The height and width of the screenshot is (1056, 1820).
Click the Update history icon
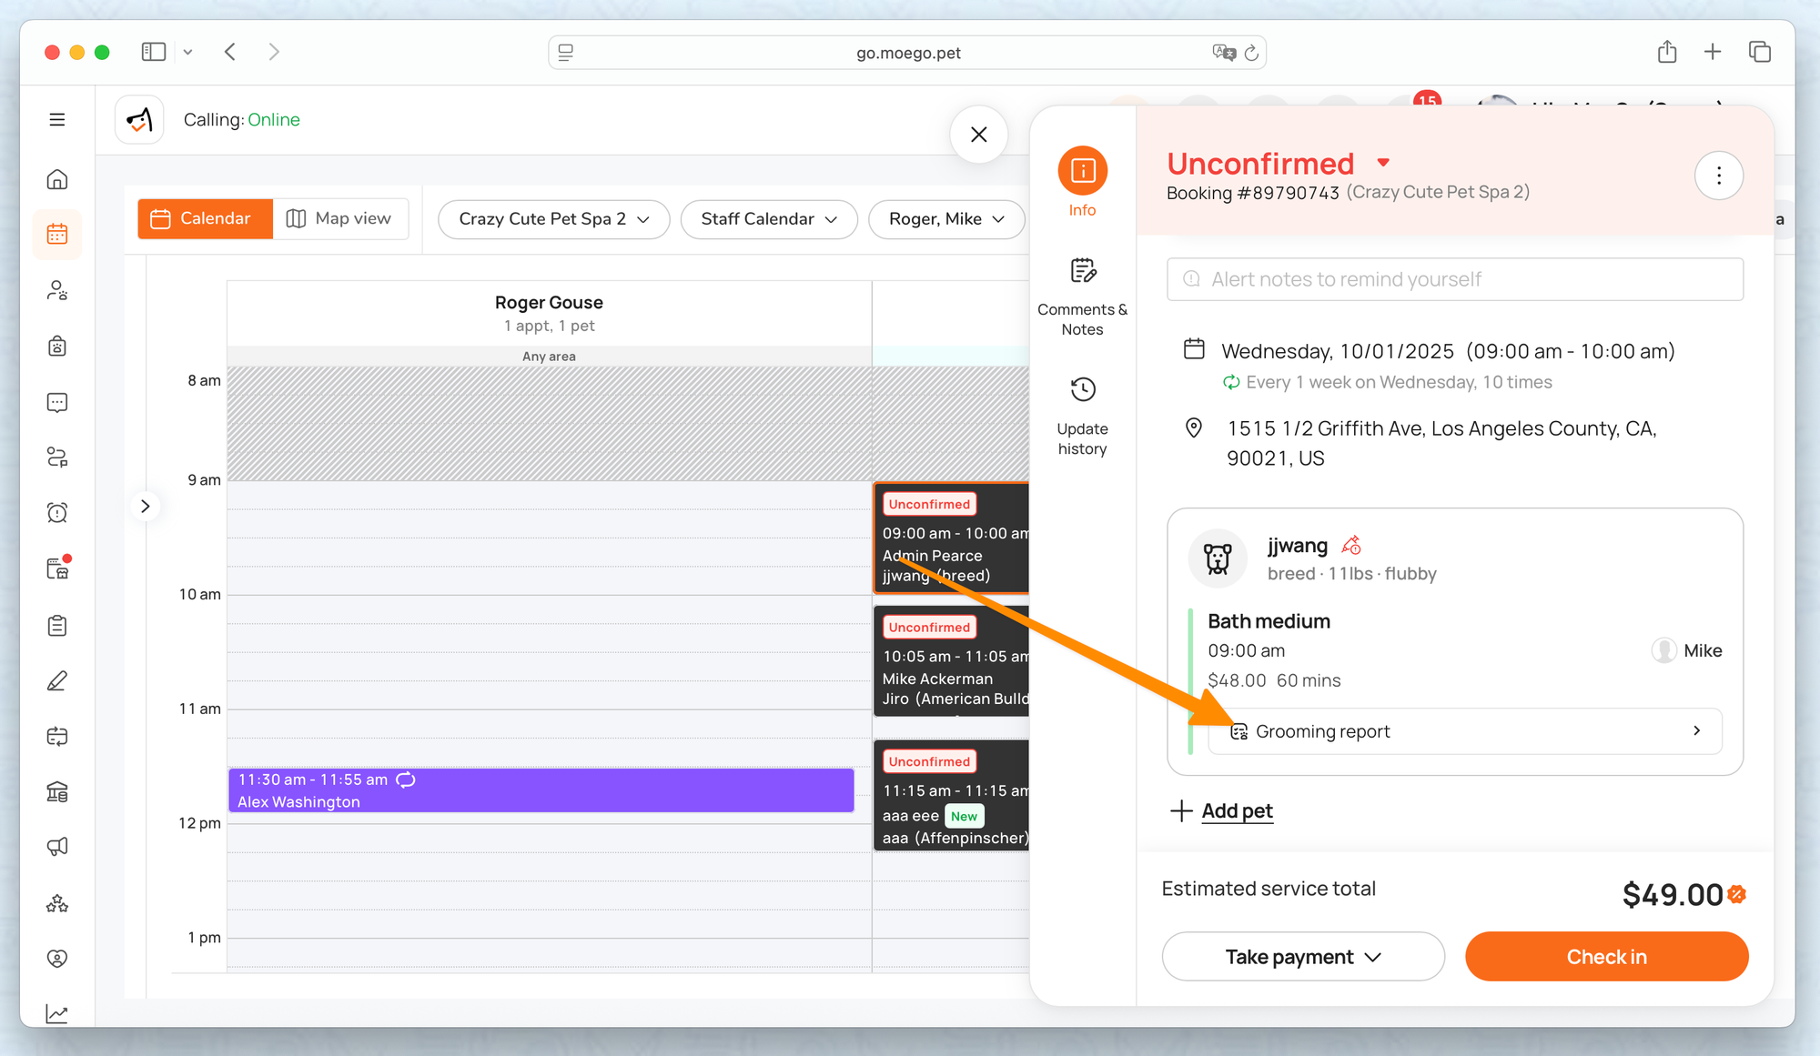1082,390
